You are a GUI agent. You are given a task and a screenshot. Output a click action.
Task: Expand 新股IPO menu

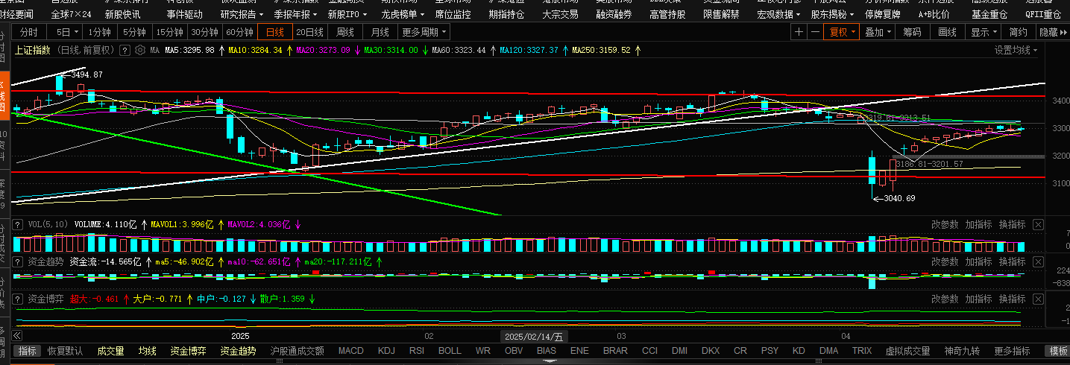[x=349, y=14]
